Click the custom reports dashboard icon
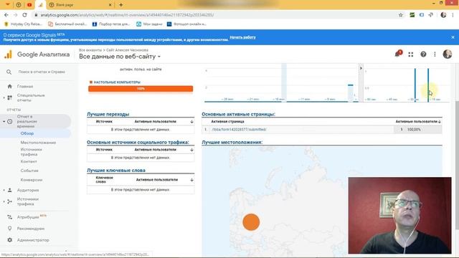 [x=9, y=97]
